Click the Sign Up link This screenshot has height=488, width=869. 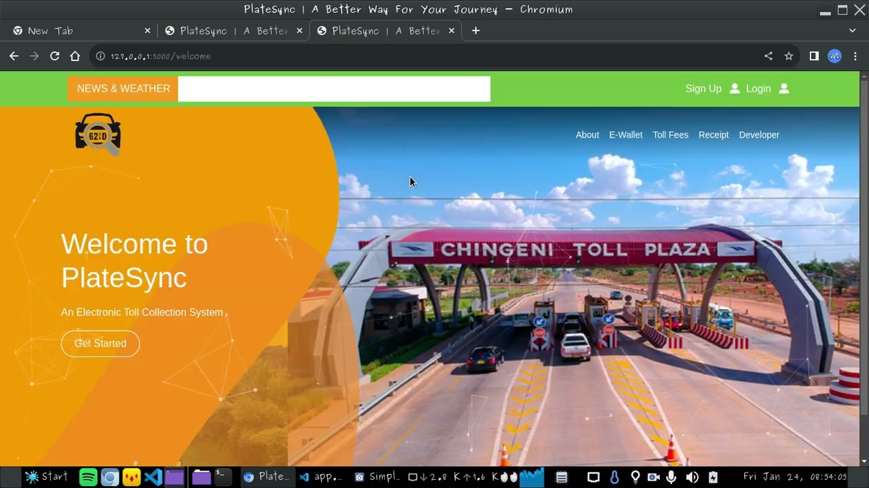tap(703, 89)
